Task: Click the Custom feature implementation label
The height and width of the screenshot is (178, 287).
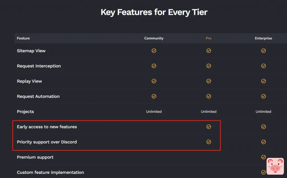Action: 50,172
